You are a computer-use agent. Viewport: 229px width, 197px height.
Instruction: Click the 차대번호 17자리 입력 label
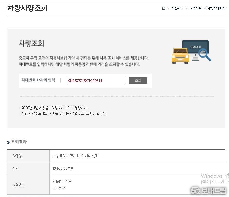[x=38, y=80]
